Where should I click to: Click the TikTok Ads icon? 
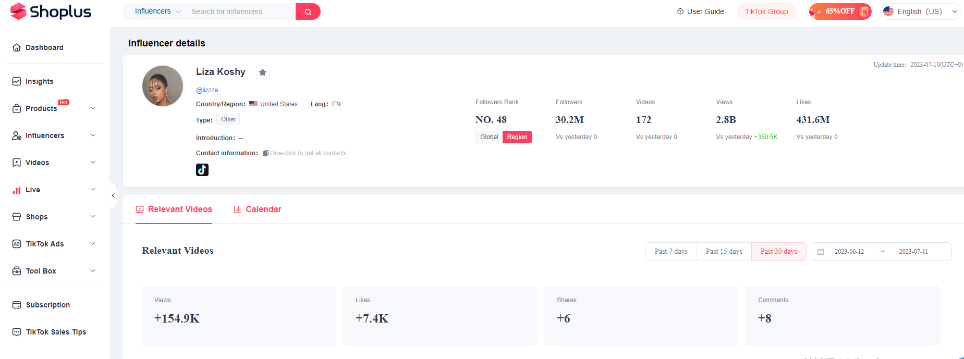(x=17, y=244)
